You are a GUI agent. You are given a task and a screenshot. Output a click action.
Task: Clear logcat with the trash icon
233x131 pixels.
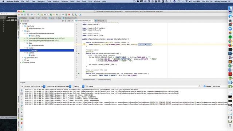coord(21,91)
